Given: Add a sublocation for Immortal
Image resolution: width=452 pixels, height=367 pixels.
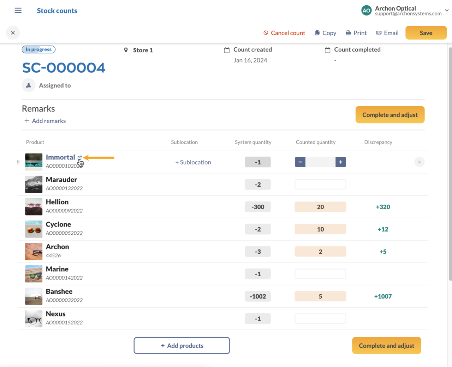Looking at the screenshot, I should (193, 162).
